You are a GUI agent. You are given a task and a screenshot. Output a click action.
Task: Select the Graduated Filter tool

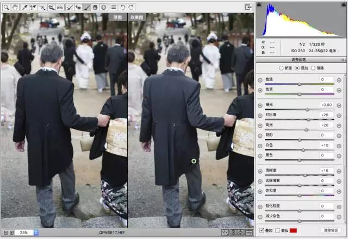click(x=95, y=8)
